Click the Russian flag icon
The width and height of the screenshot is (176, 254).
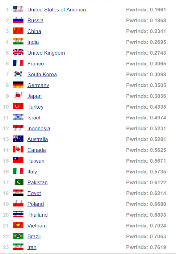(x=18, y=20)
